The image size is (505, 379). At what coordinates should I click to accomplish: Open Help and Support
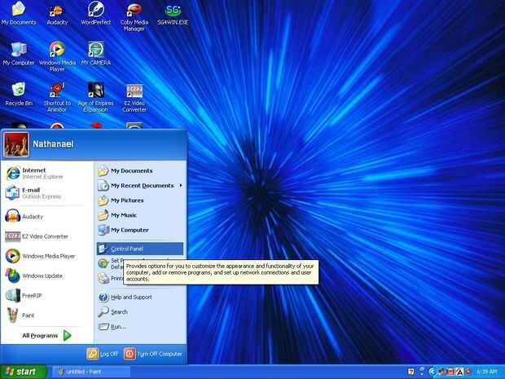(x=140, y=297)
